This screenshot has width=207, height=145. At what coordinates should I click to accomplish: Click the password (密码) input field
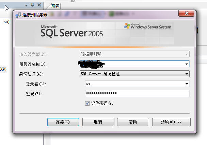(x=137, y=93)
